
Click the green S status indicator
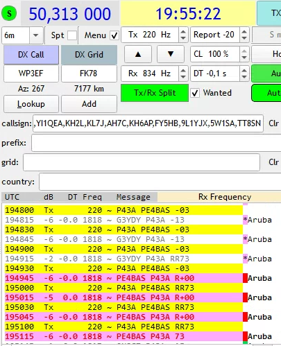click(x=9, y=13)
